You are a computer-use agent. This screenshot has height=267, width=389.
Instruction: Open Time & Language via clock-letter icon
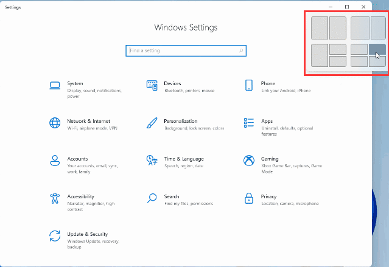152,161
